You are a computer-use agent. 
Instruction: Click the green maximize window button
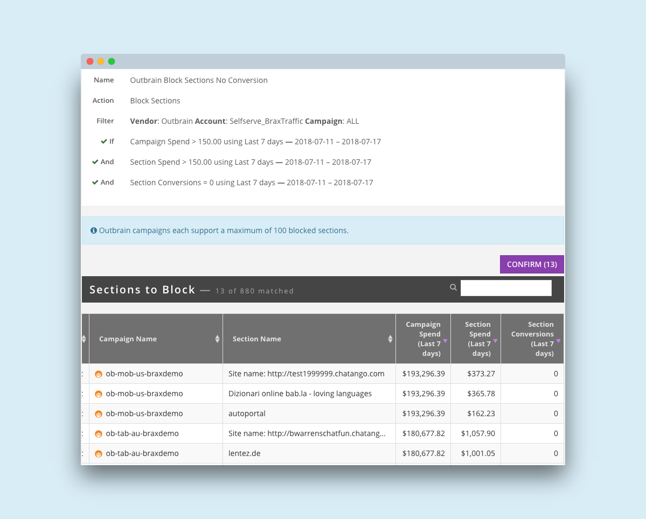111,61
